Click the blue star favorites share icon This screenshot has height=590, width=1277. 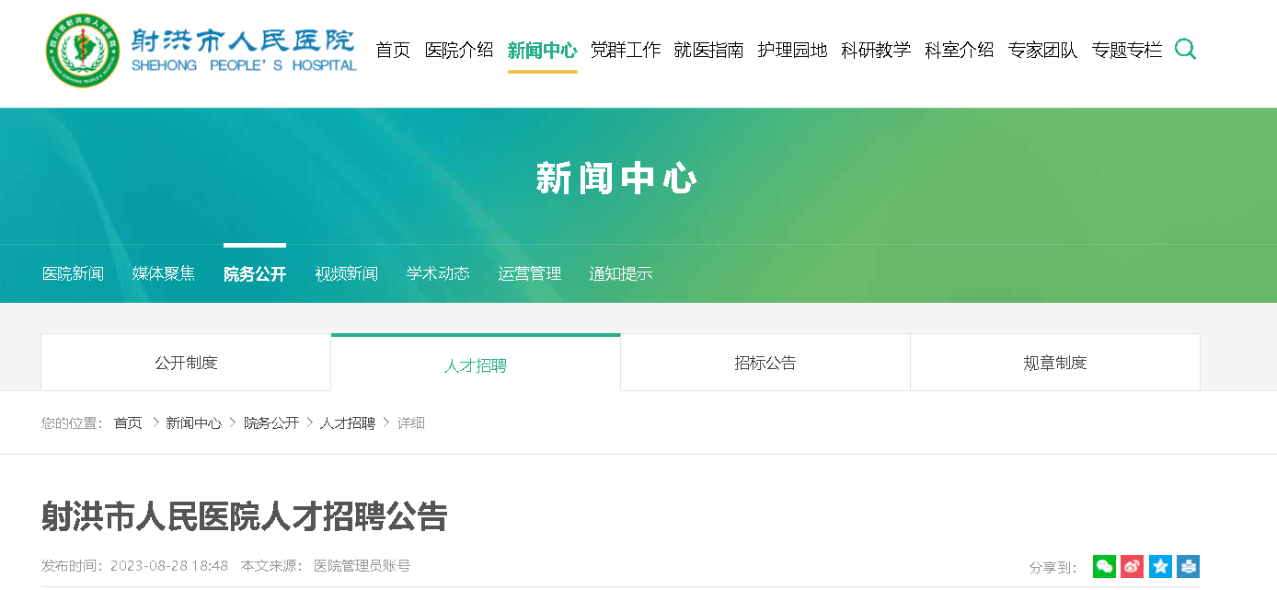tap(1160, 567)
